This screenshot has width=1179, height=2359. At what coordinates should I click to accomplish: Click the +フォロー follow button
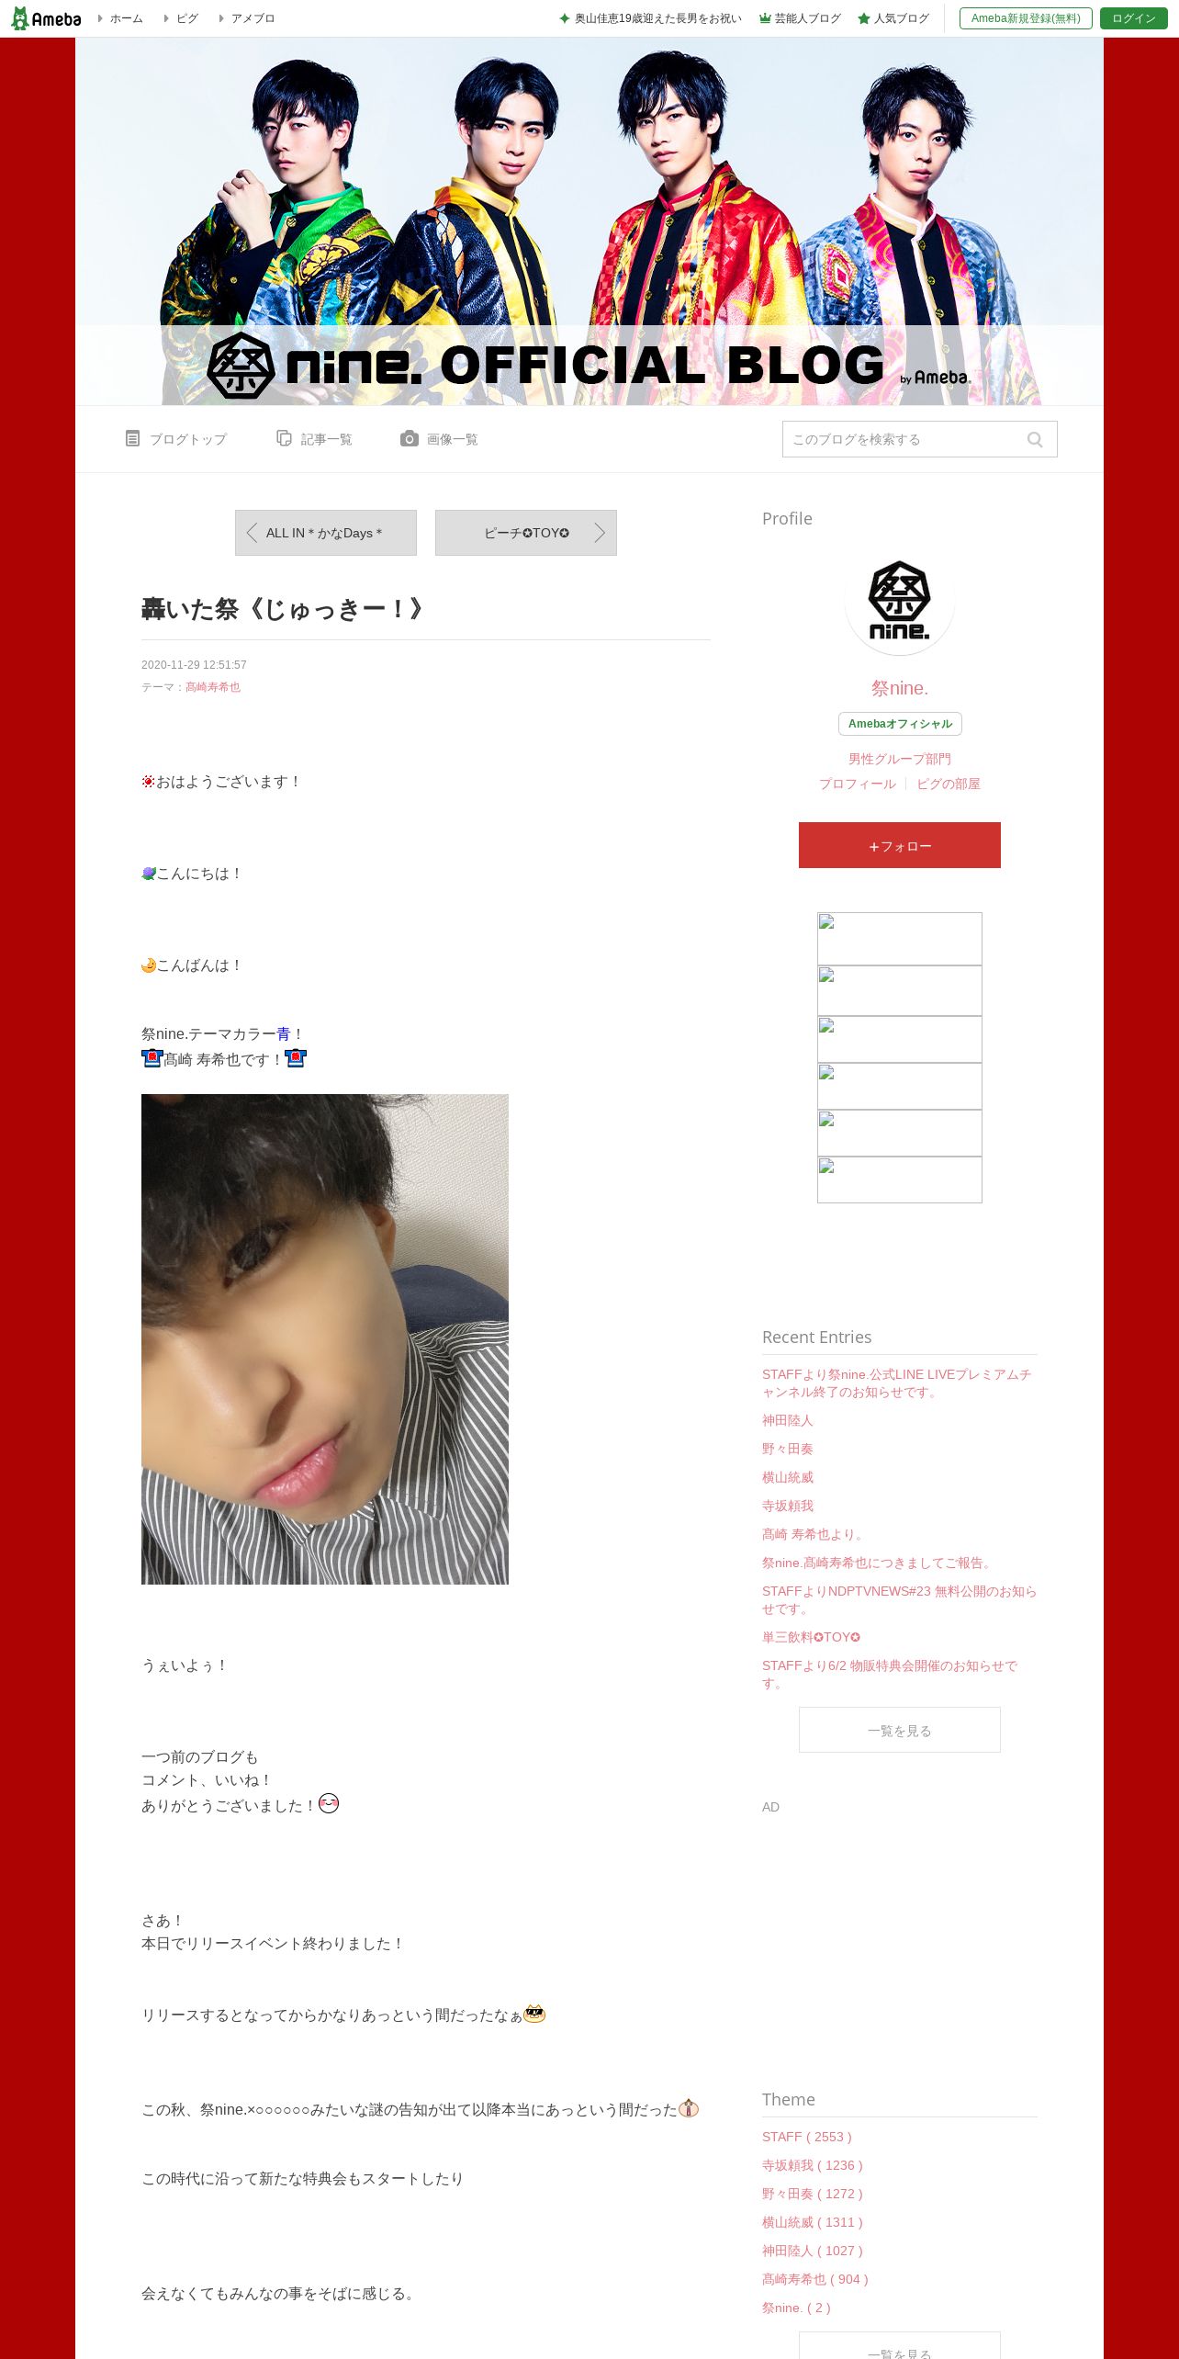(900, 845)
